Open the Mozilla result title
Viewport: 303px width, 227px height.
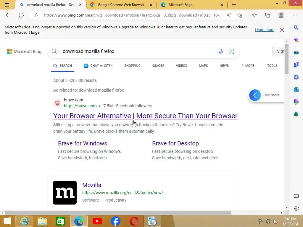[92, 185]
